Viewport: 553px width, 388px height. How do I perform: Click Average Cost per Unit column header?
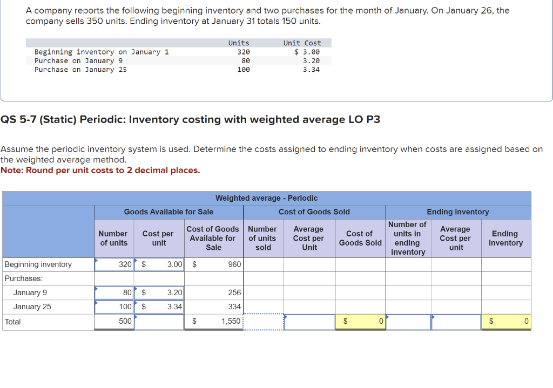click(x=308, y=238)
